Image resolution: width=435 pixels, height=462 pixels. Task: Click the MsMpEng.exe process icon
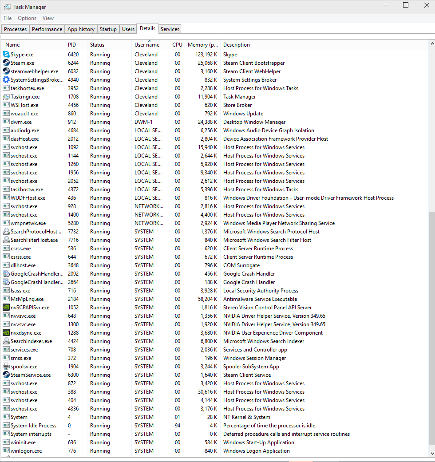(x=6, y=299)
